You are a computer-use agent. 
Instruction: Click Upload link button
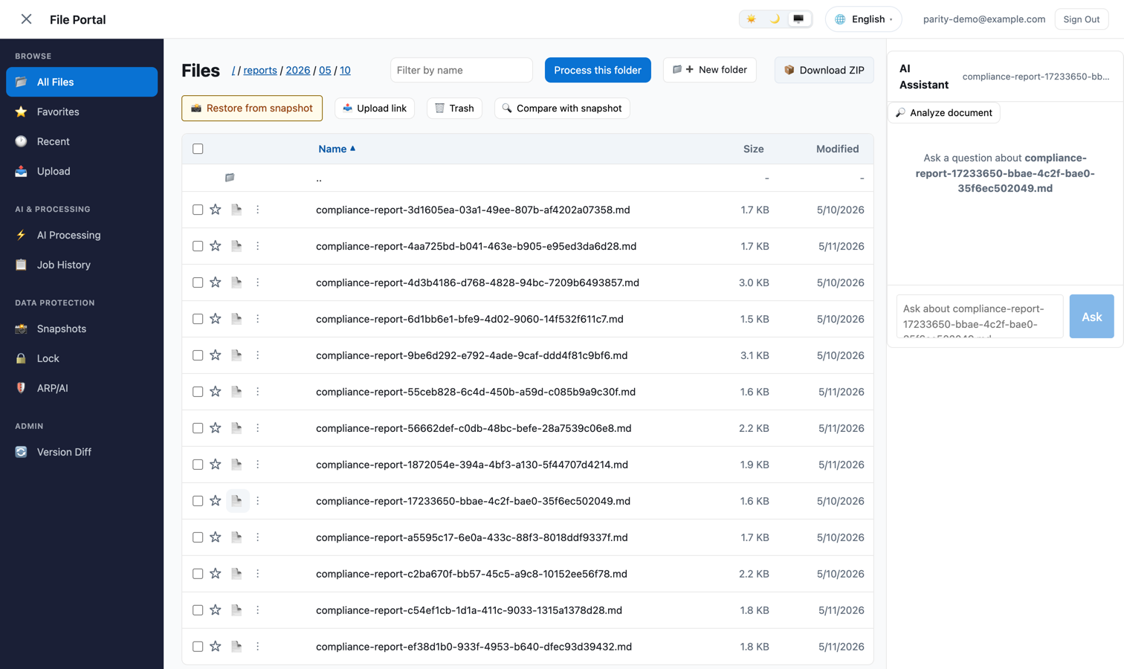pyautogui.click(x=375, y=108)
